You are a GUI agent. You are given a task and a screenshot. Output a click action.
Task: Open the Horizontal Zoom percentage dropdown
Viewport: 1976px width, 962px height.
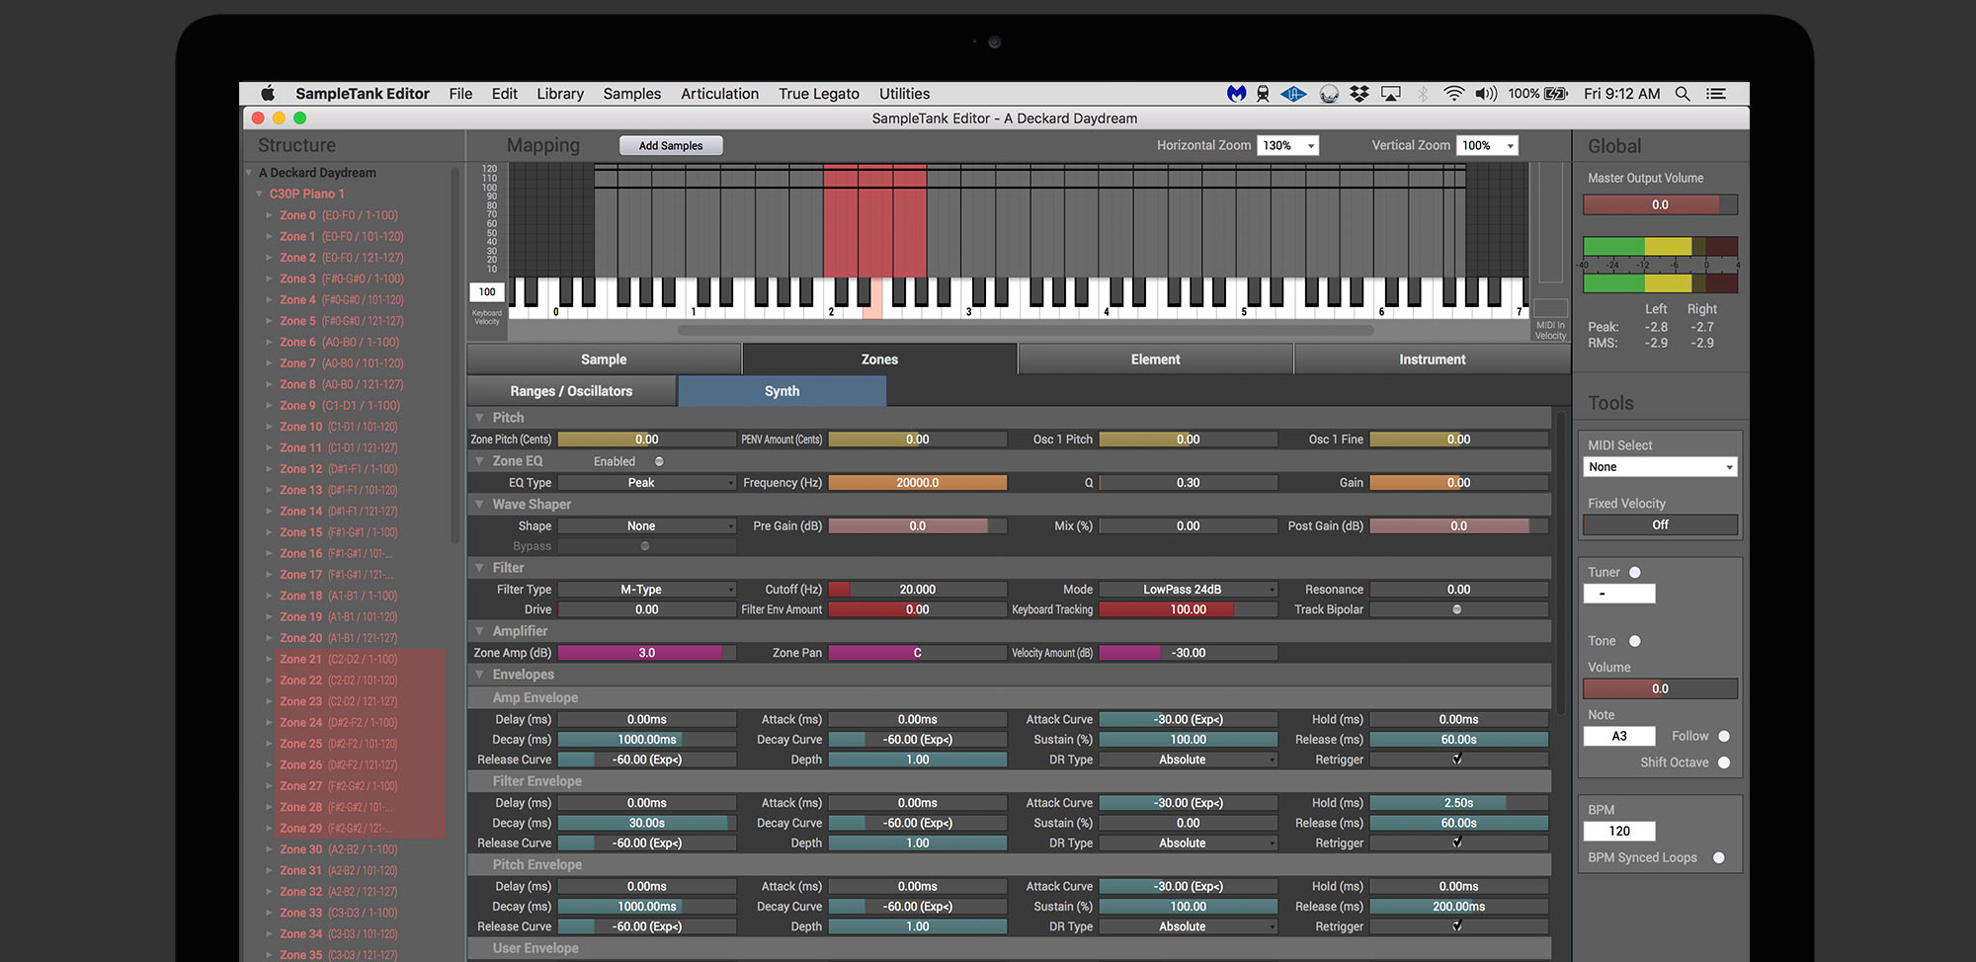(x=1286, y=145)
